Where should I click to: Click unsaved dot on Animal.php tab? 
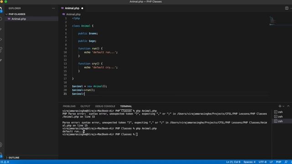point(82,8)
